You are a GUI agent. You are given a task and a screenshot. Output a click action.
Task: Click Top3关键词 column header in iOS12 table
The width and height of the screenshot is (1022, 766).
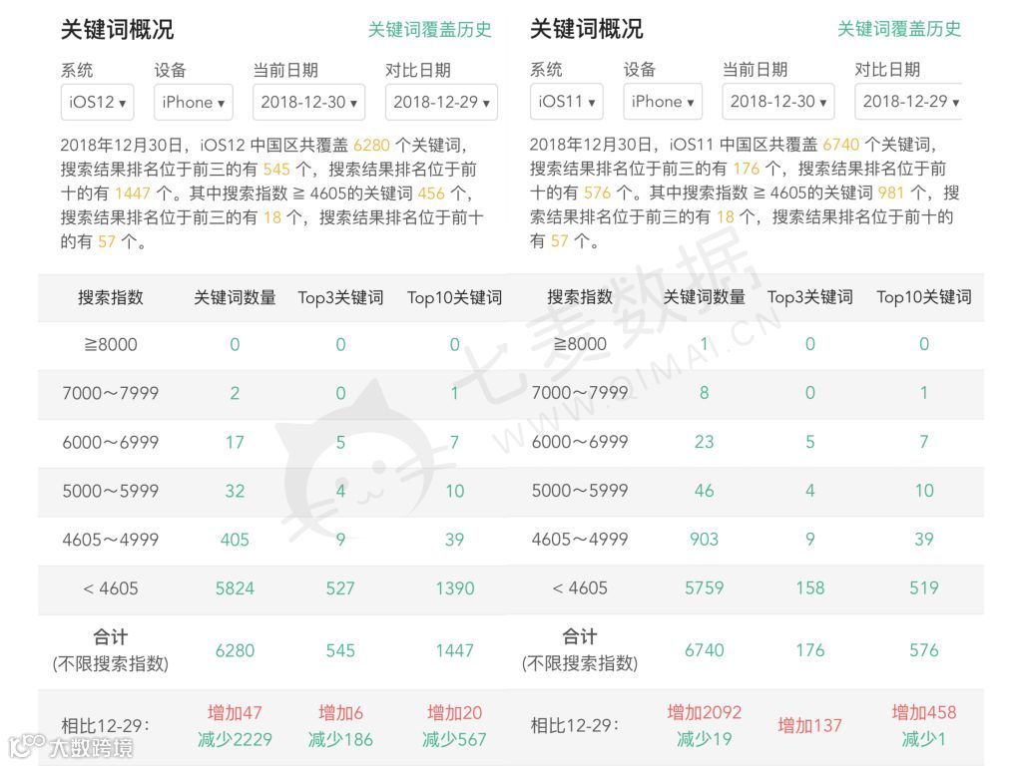341,297
